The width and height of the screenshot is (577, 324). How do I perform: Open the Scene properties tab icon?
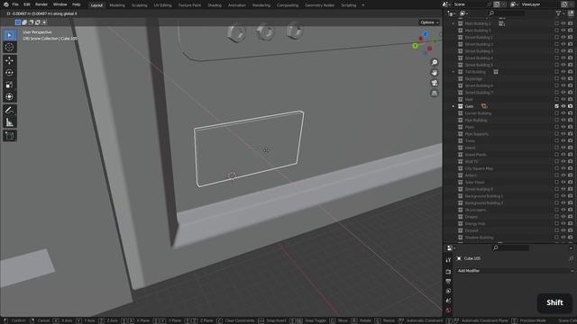[448, 301]
